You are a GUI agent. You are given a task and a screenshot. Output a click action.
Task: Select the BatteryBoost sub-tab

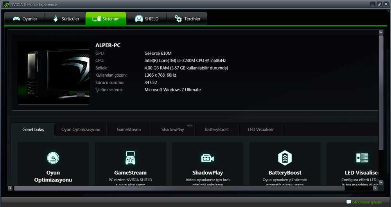pyautogui.click(x=217, y=130)
